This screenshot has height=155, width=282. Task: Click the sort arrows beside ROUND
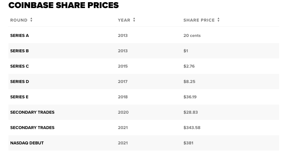[x=31, y=20]
